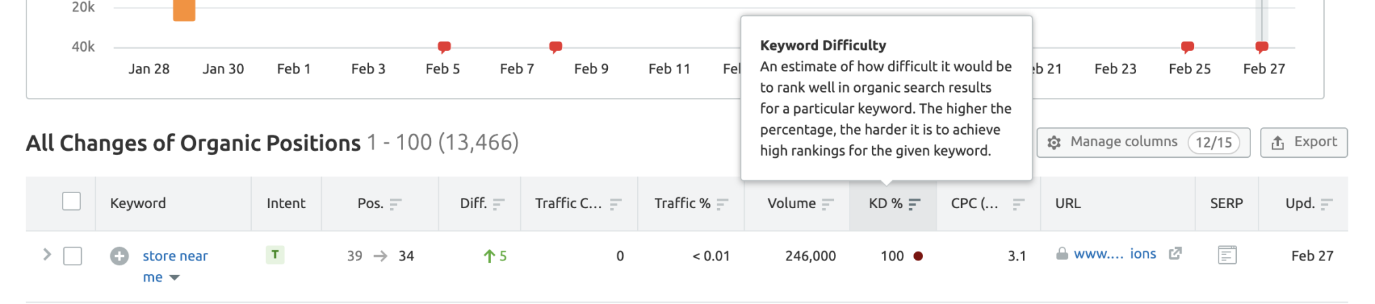View SERP snapshot icon in first row
The height and width of the screenshot is (304, 1375).
point(1227,255)
